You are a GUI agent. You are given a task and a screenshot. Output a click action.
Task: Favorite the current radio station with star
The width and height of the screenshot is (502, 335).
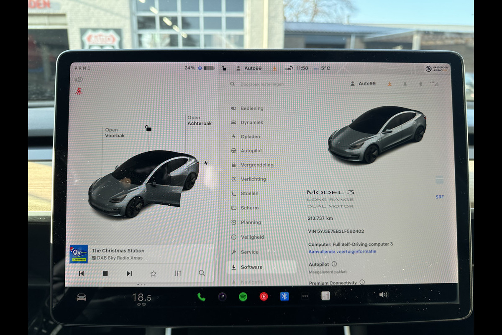(154, 273)
